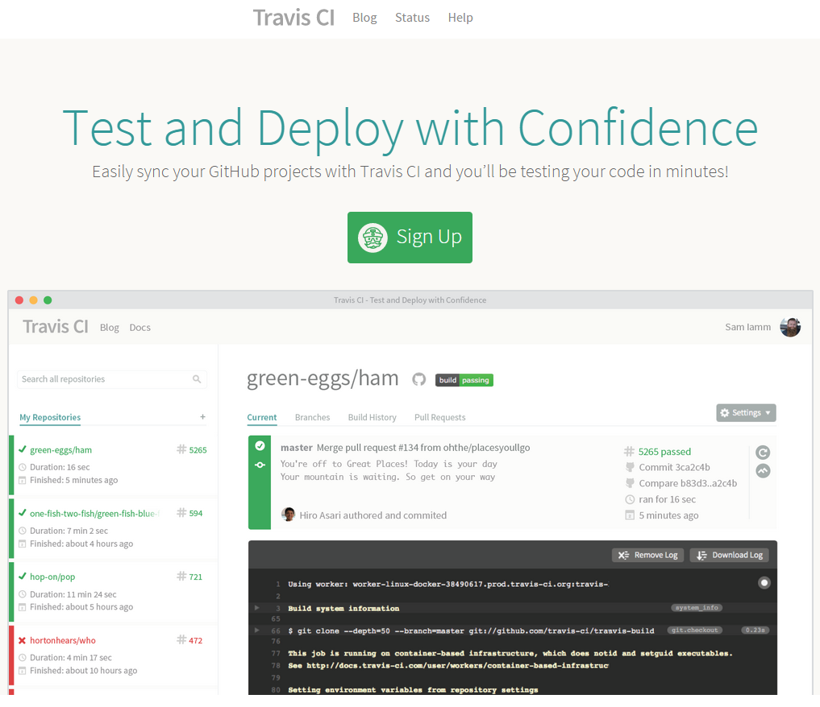Switch to the Build History tab
The height and width of the screenshot is (707, 820).
(x=373, y=417)
